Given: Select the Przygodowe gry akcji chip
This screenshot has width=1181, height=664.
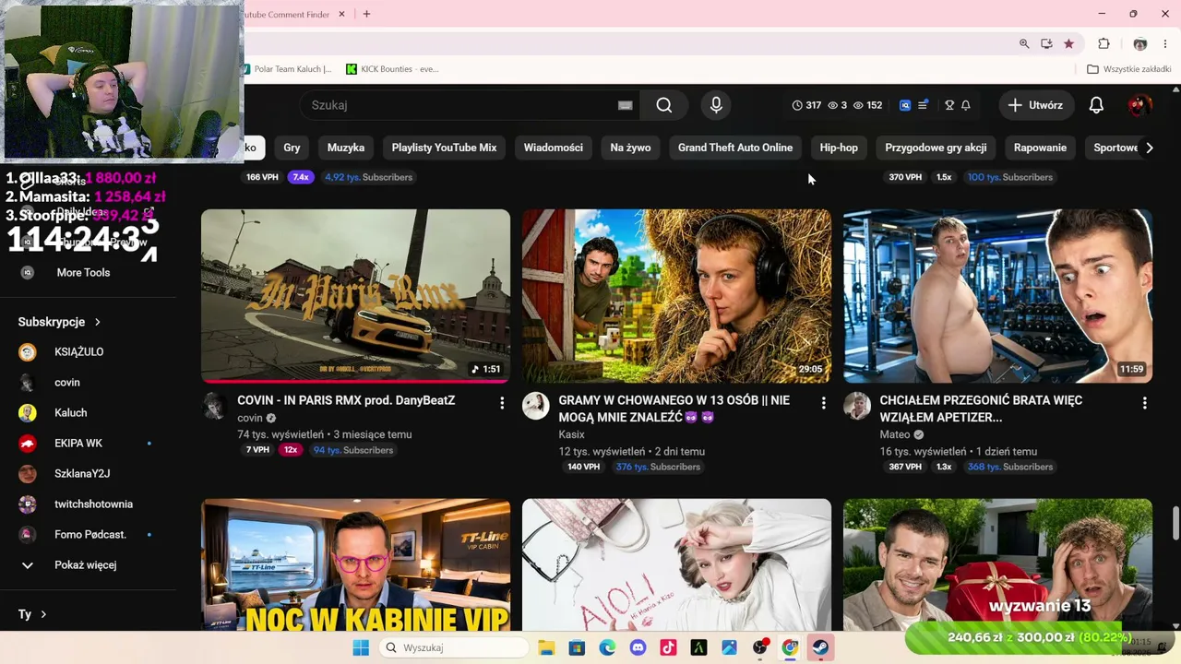Looking at the screenshot, I should tap(936, 148).
